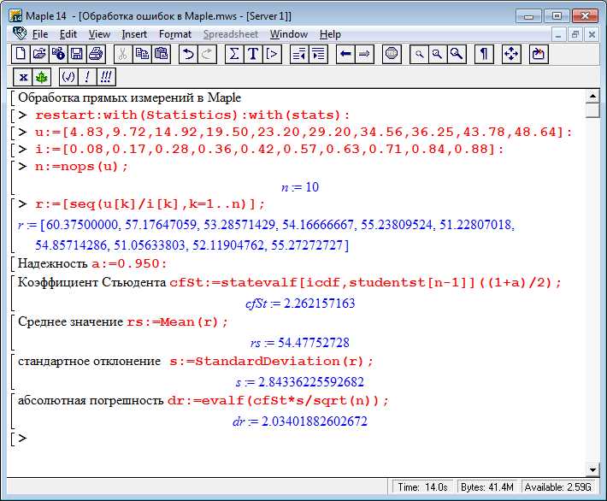Stop the computation with the STOP icon
Viewport: 607px width, 501px height.
click(x=392, y=54)
